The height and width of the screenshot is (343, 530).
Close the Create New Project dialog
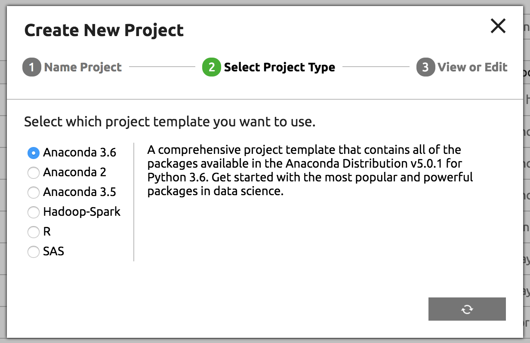click(x=498, y=27)
